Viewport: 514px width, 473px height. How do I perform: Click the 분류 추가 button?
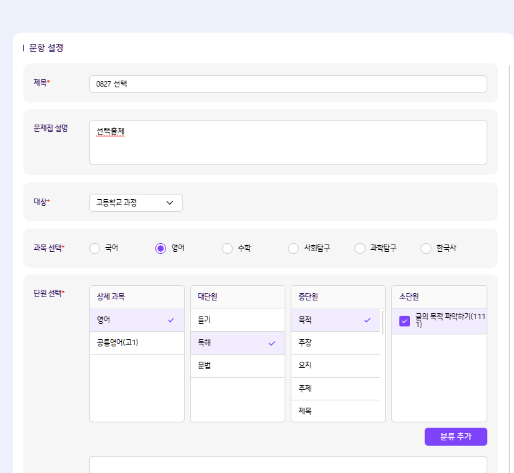[x=455, y=436]
